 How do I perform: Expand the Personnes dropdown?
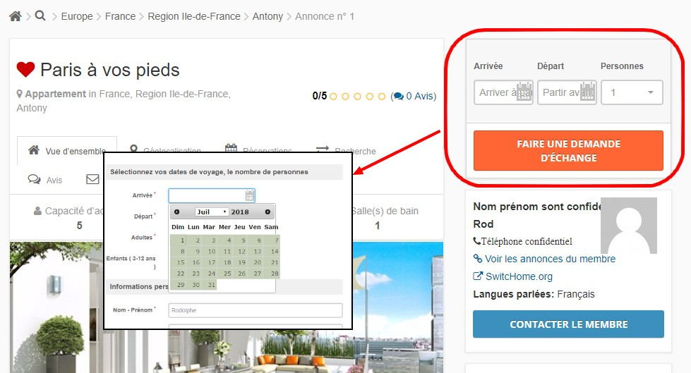coord(632,92)
